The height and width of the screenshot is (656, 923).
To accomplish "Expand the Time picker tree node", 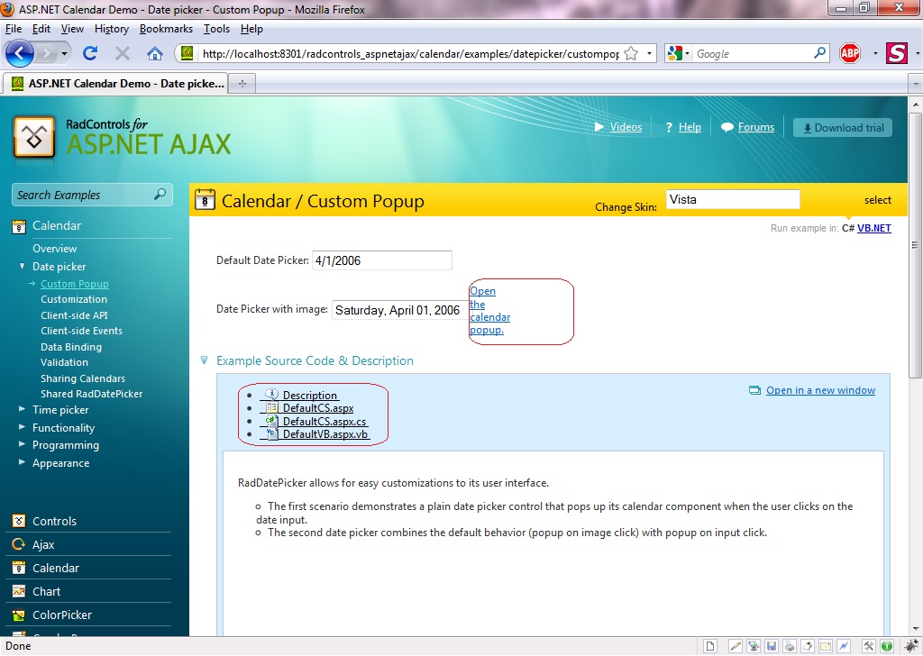I will pyautogui.click(x=22, y=409).
